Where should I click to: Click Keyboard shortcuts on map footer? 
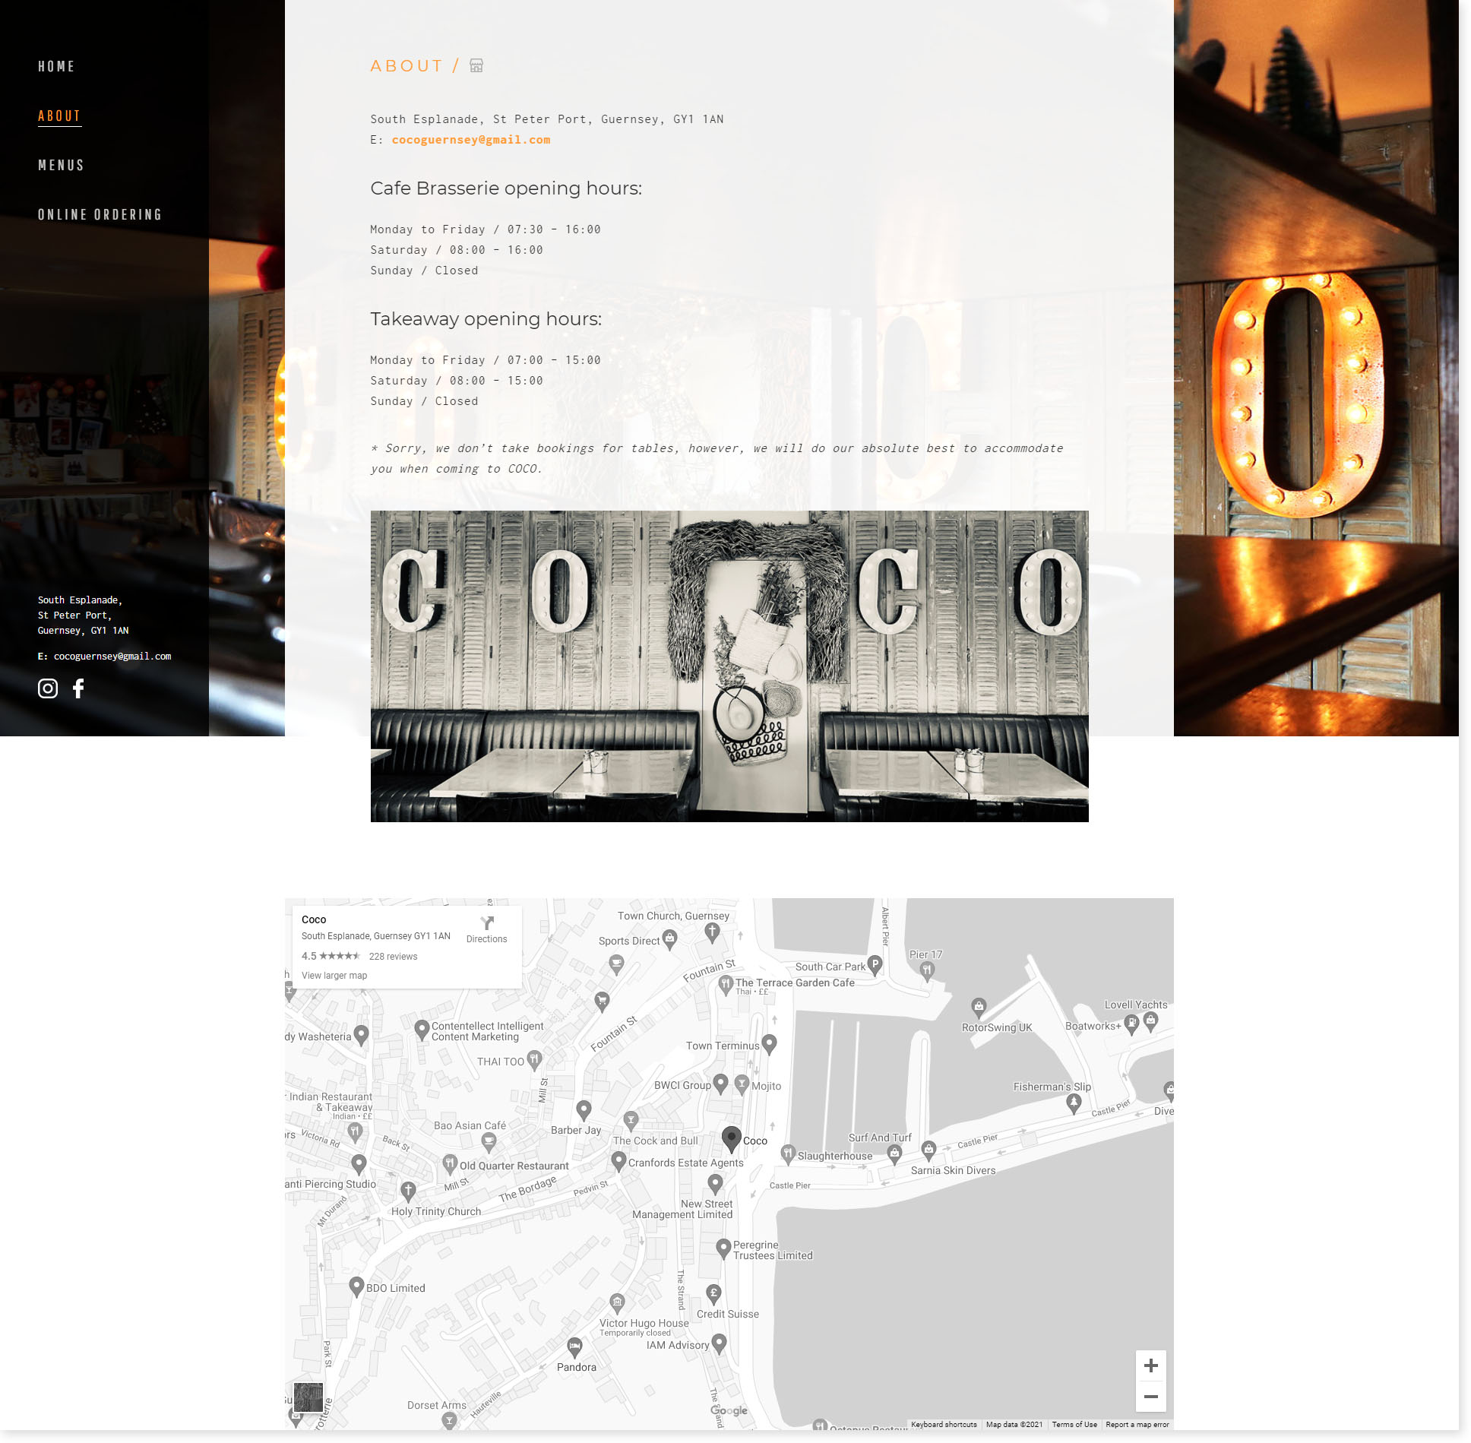(x=944, y=1425)
